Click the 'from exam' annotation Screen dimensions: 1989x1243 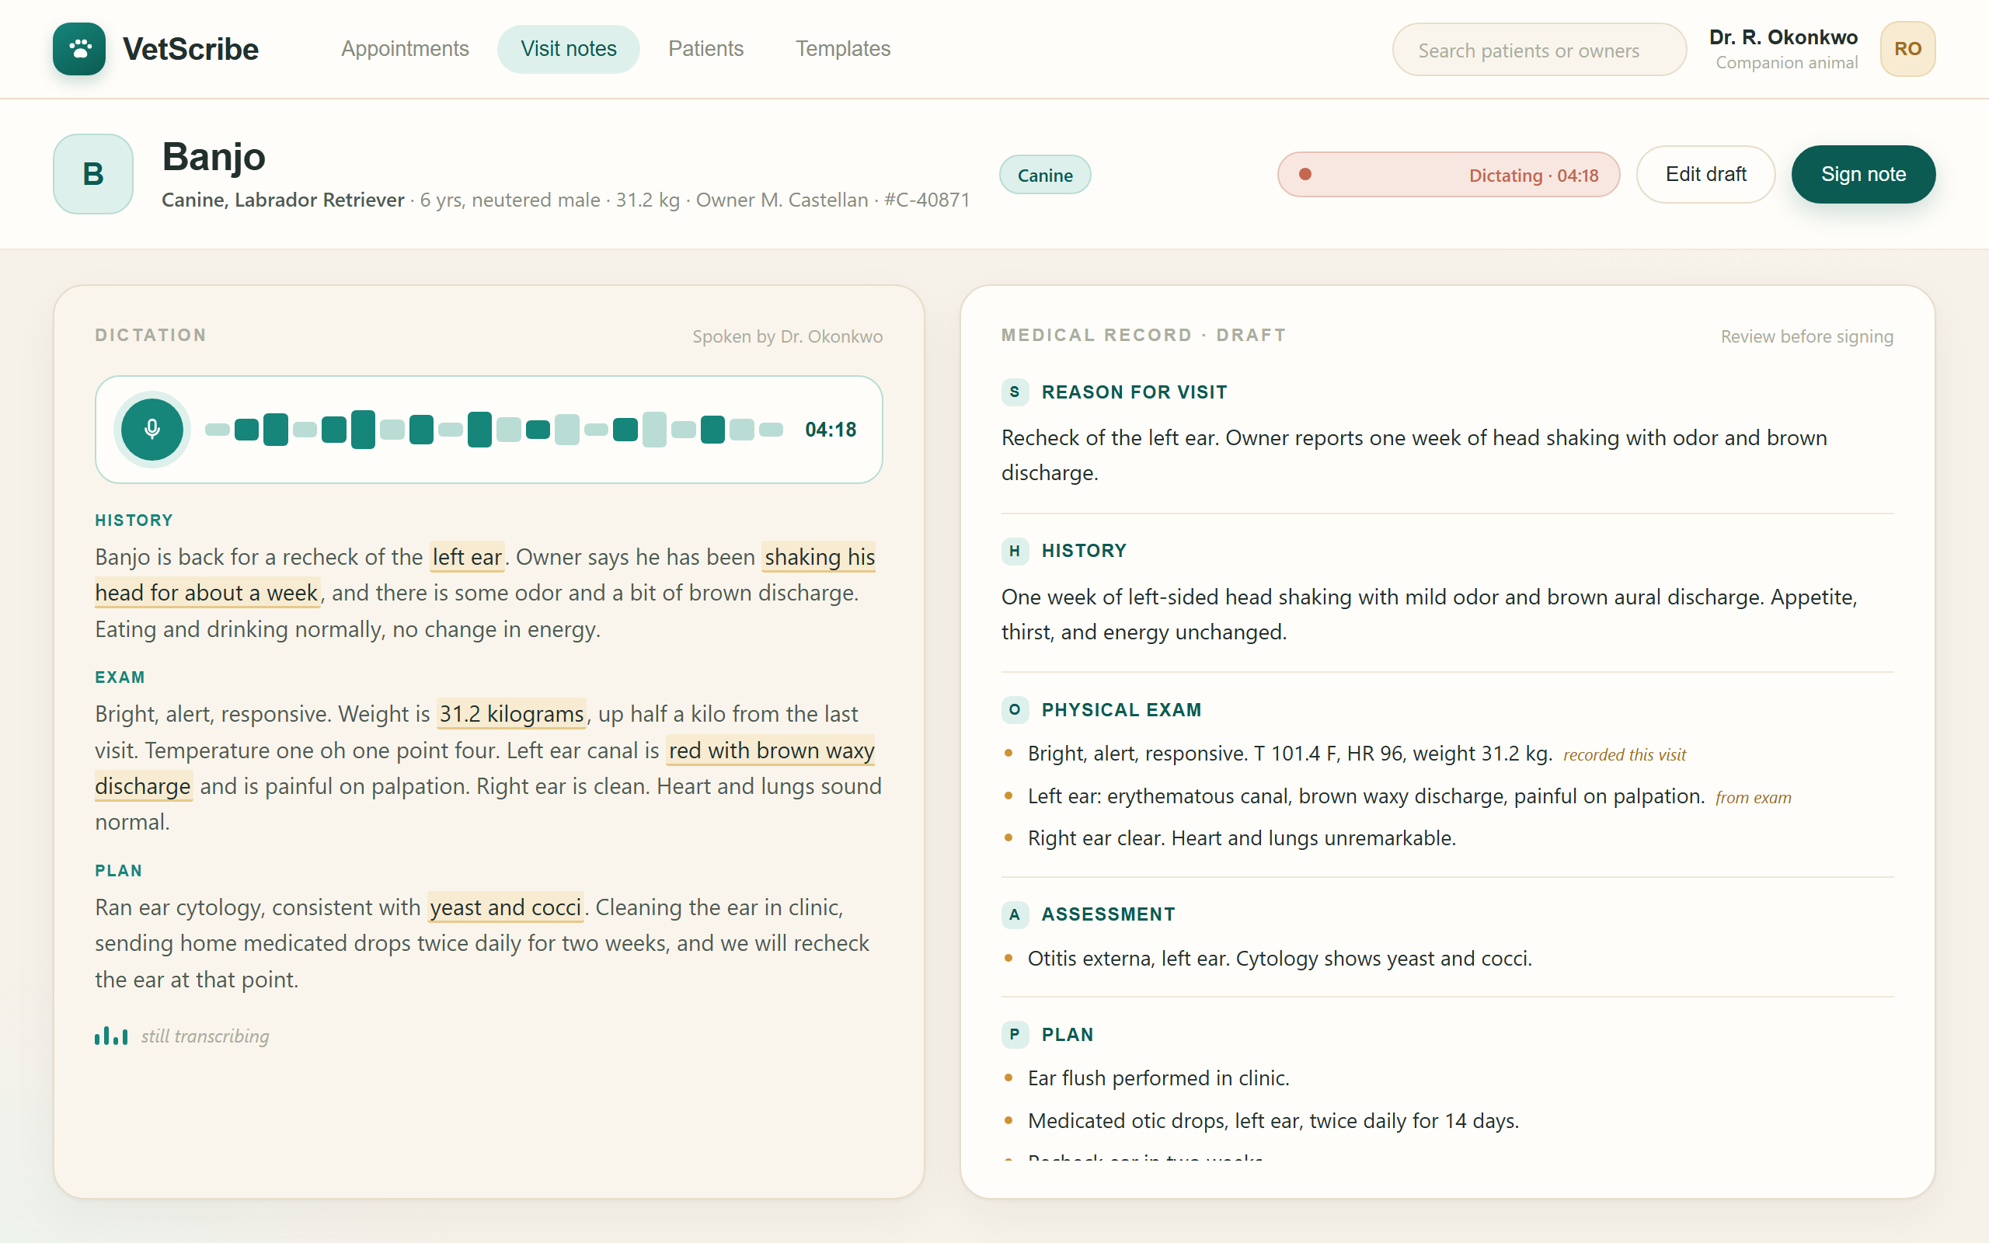pos(1753,797)
